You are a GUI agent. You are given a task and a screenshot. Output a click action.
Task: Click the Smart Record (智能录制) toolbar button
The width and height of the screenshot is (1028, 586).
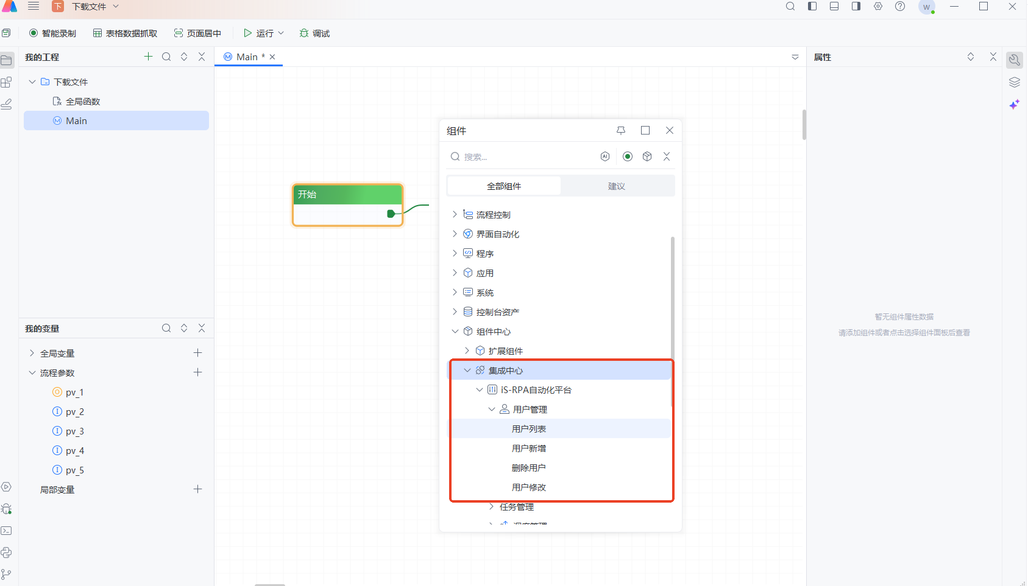(x=53, y=33)
